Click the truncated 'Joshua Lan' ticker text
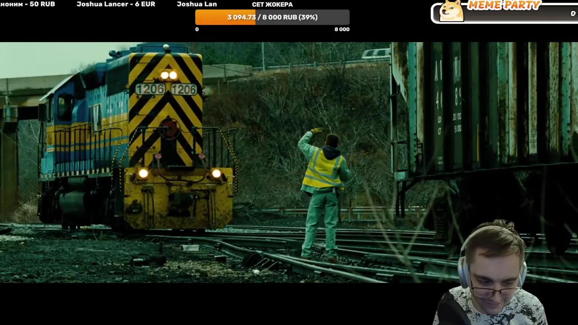This screenshot has height=325, width=578. (x=196, y=4)
